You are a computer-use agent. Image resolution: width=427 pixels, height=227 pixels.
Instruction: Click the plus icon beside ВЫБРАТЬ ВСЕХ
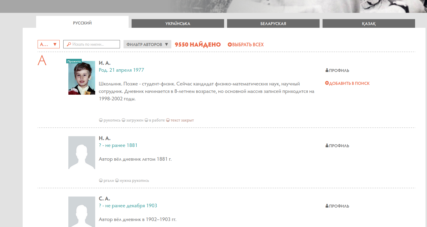230,45
